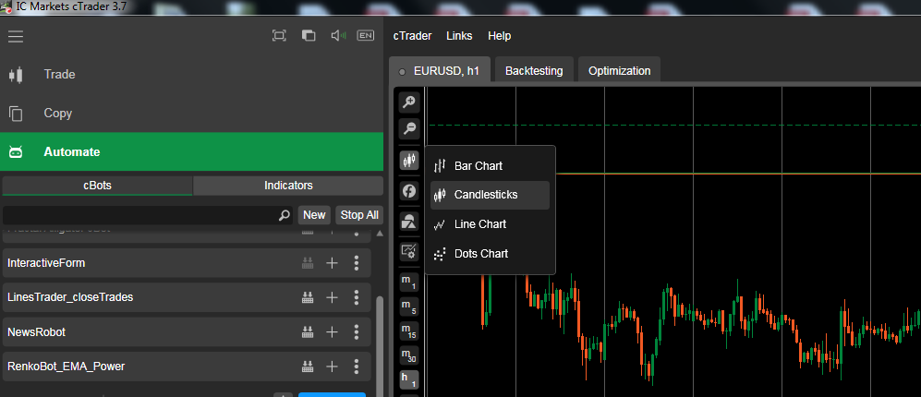Click build icon for LinesTrader_closeTrades
The height and width of the screenshot is (397, 921).
pyautogui.click(x=308, y=297)
